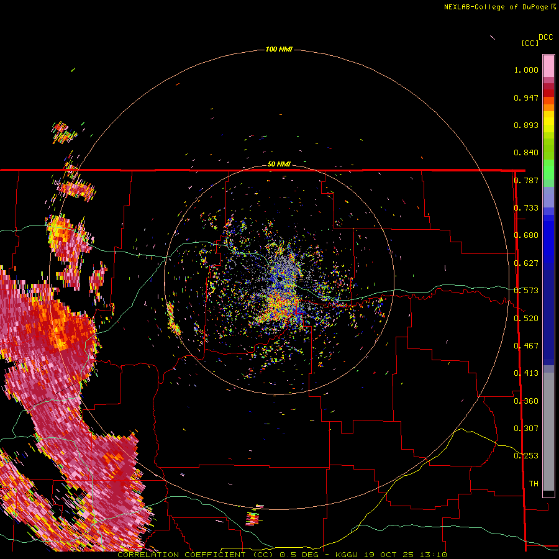Click the 13:10 timestamp

(x=433, y=555)
